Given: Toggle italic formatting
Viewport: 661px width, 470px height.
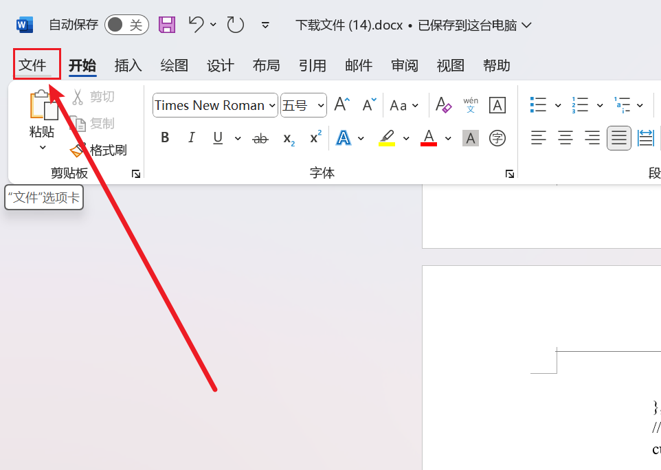Looking at the screenshot, I should pos(192,137).
